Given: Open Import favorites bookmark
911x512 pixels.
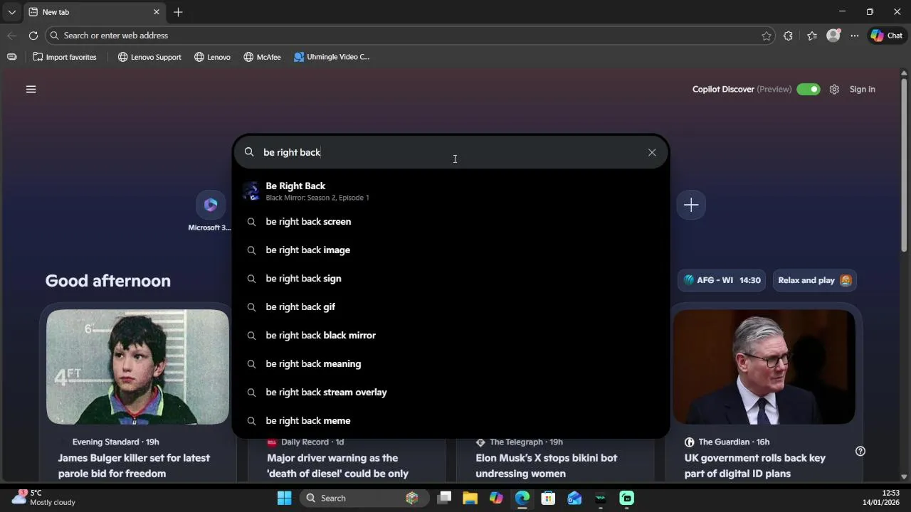Looking at the screenshot, I should (x=65, y=57).
